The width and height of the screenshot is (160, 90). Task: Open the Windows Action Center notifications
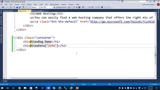156,88
